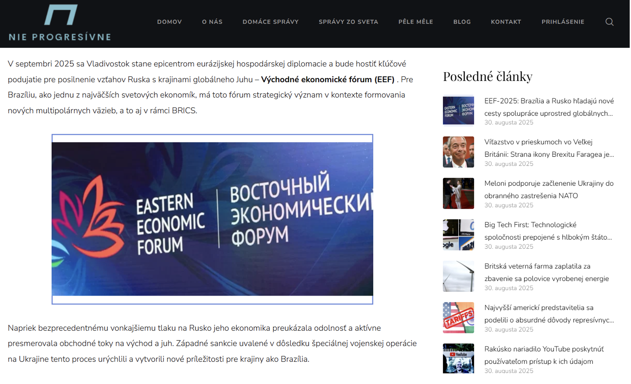Open the Tariffs stamp thumbnail
The image size is (631, 384).
pyautogui.click(x=459, y=318)
